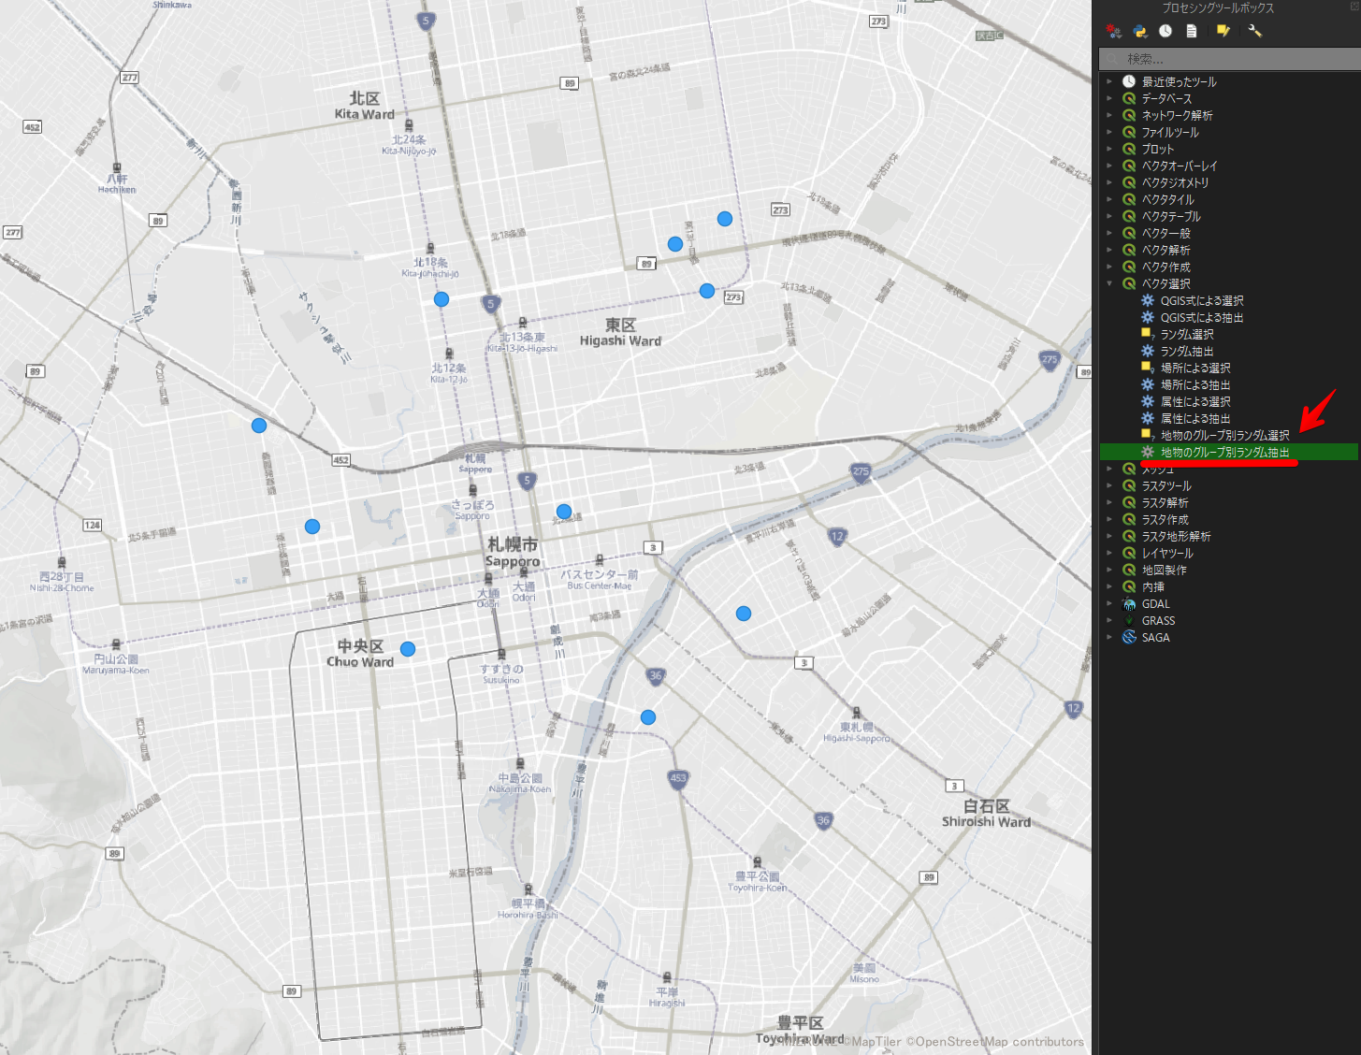Click blue map point beside Chuo Ward label
1361x1055 pixels.
pyautogui.click(x=408, y=649)
